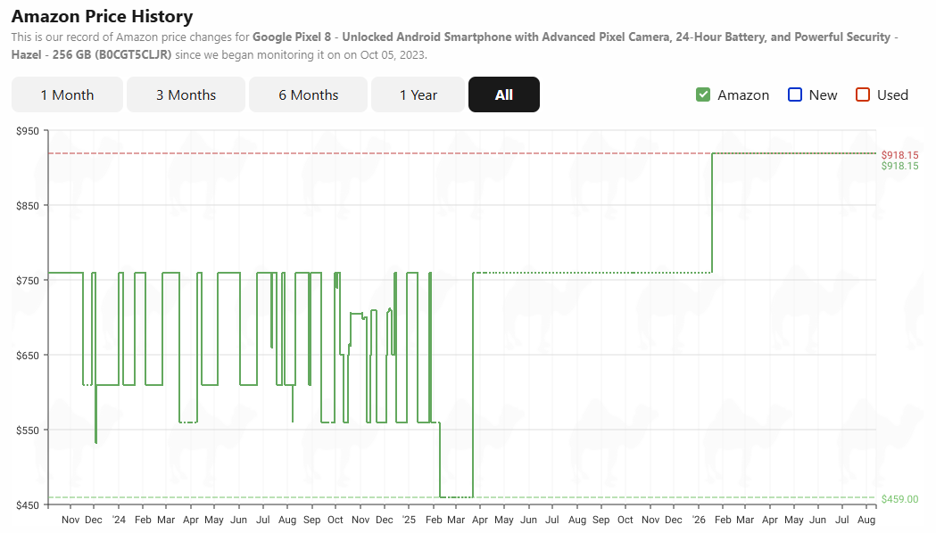Select the 1 Year range tab

[x=418, y=94]
